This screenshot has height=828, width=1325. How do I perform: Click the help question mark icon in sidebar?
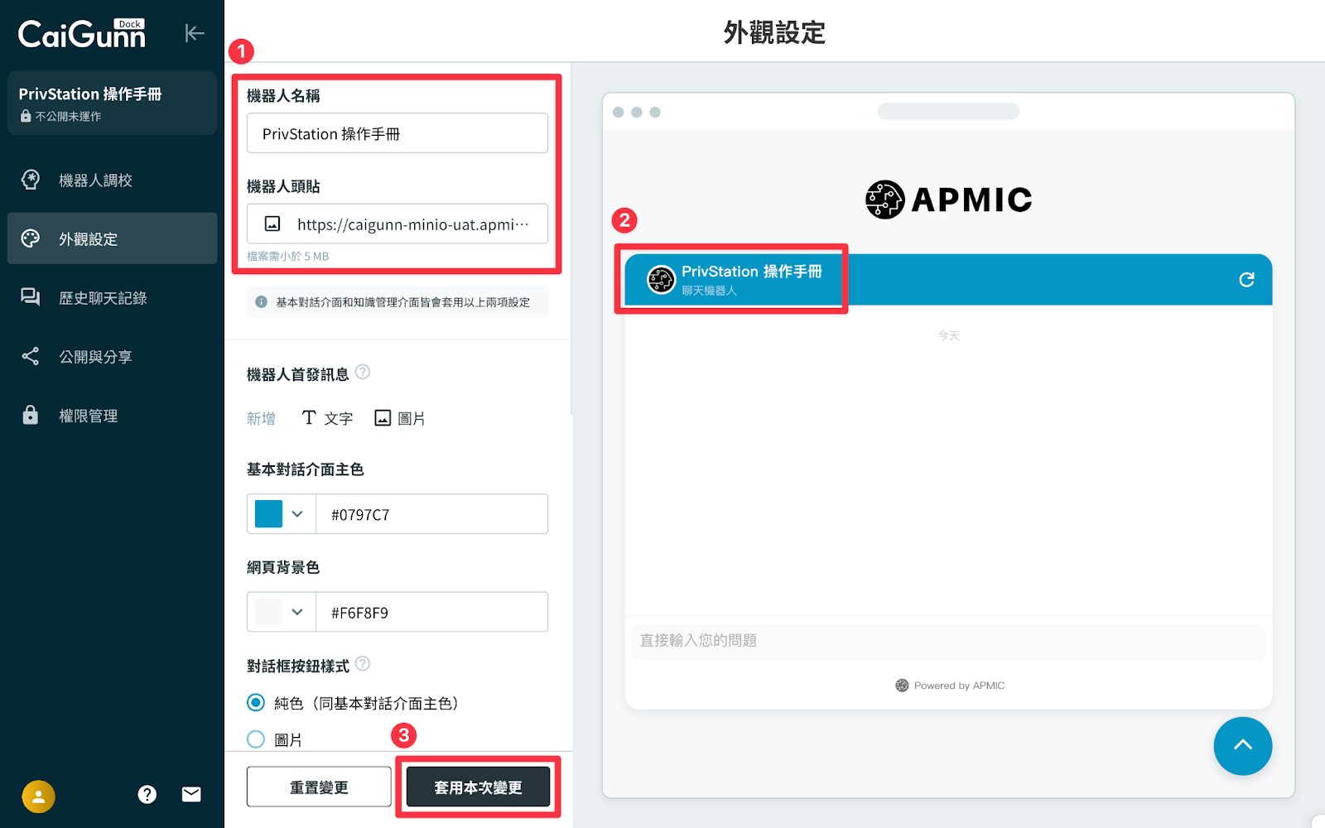point(147,795)
